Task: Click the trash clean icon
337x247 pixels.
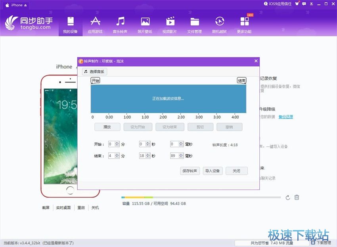Action: pyautogui.click(x=297, y=197)
